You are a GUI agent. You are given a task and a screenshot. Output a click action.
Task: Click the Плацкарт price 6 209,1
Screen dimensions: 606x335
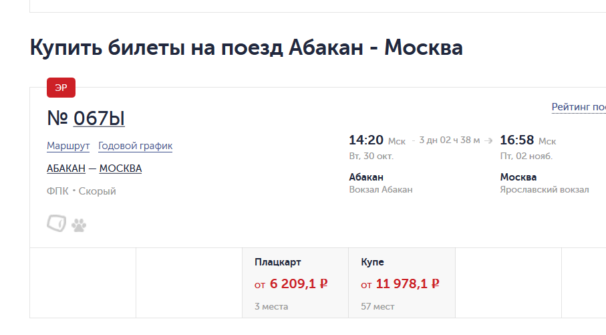(x=293, y=284)
